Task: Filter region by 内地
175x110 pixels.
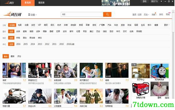Action: pos(18,38)
